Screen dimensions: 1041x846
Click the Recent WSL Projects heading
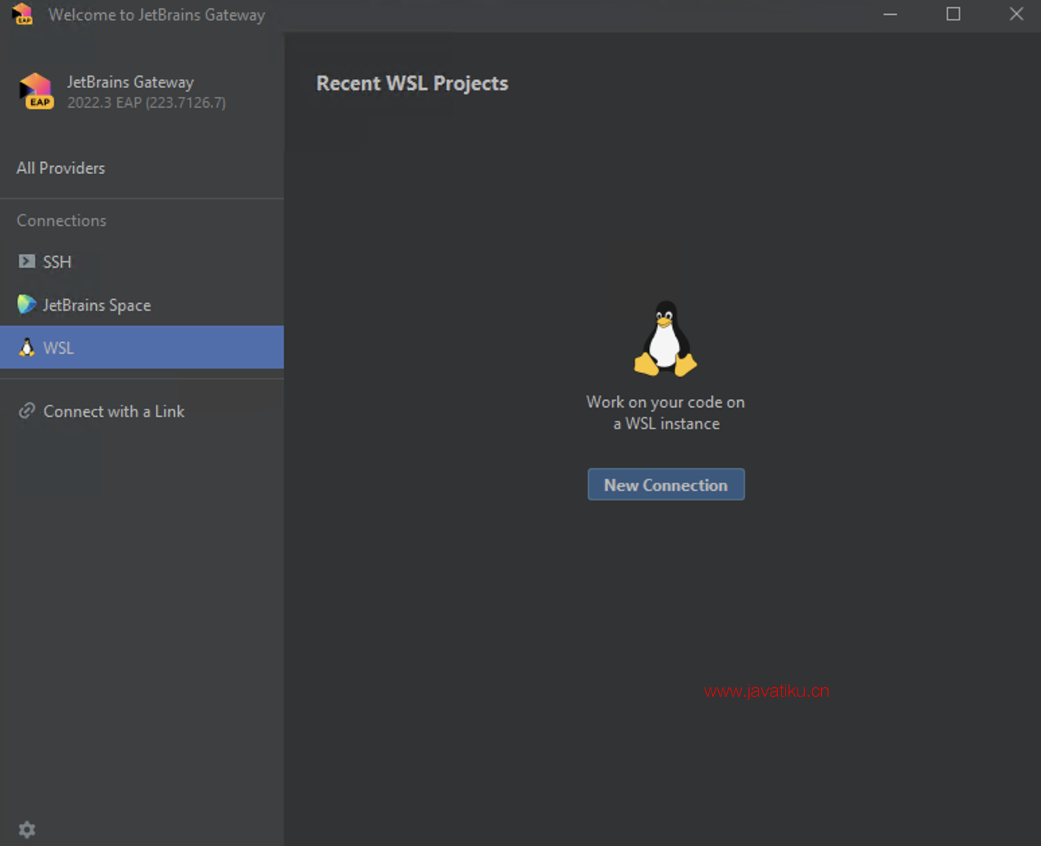(412, 83)
